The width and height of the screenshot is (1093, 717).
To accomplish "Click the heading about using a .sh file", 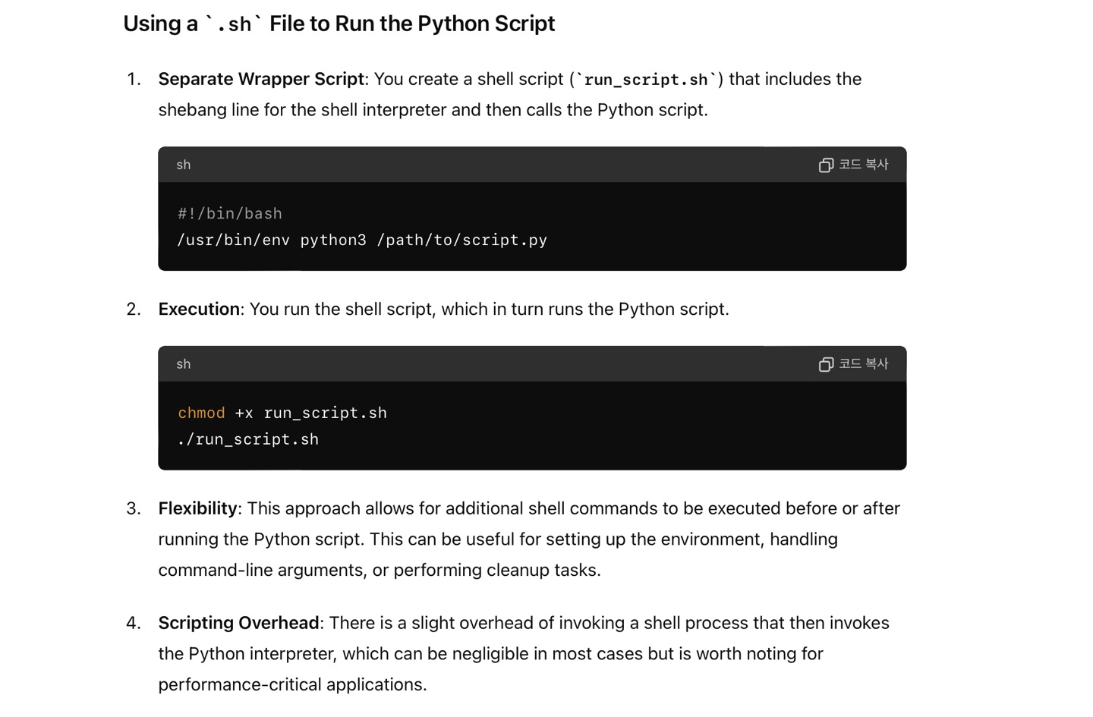I will (x=339, y=24).
